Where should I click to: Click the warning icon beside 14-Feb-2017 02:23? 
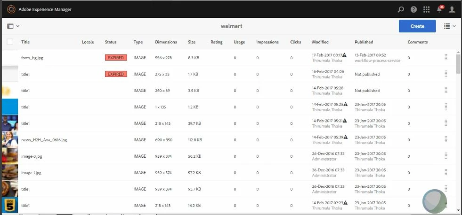(345, 203)
